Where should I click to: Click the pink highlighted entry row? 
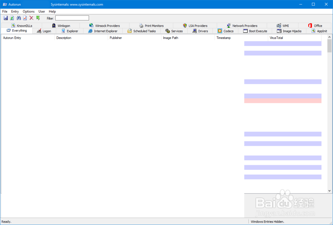[283, 101]
